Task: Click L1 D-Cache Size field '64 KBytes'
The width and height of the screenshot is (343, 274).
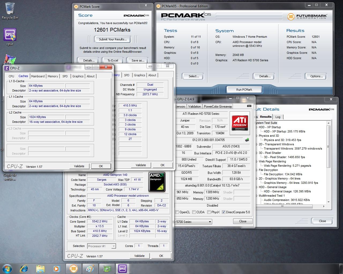Action: [x=47, y=86]
